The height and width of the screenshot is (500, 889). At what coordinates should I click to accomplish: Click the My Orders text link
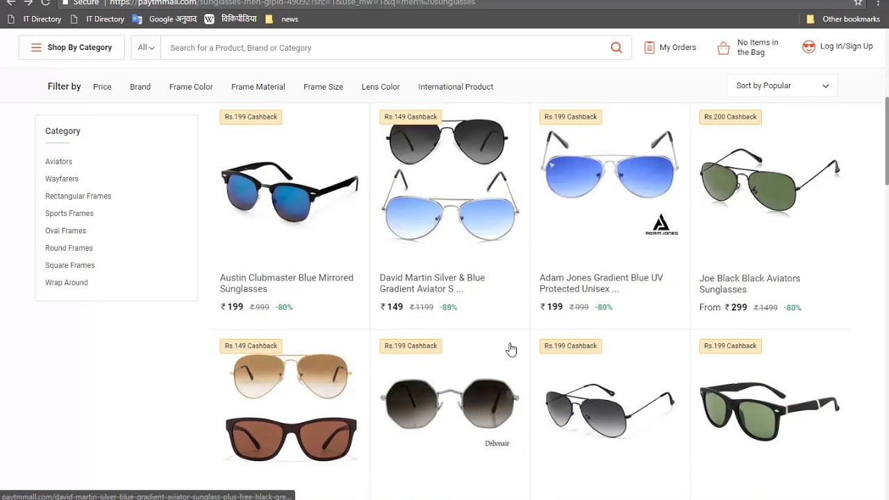coord(678,47)
